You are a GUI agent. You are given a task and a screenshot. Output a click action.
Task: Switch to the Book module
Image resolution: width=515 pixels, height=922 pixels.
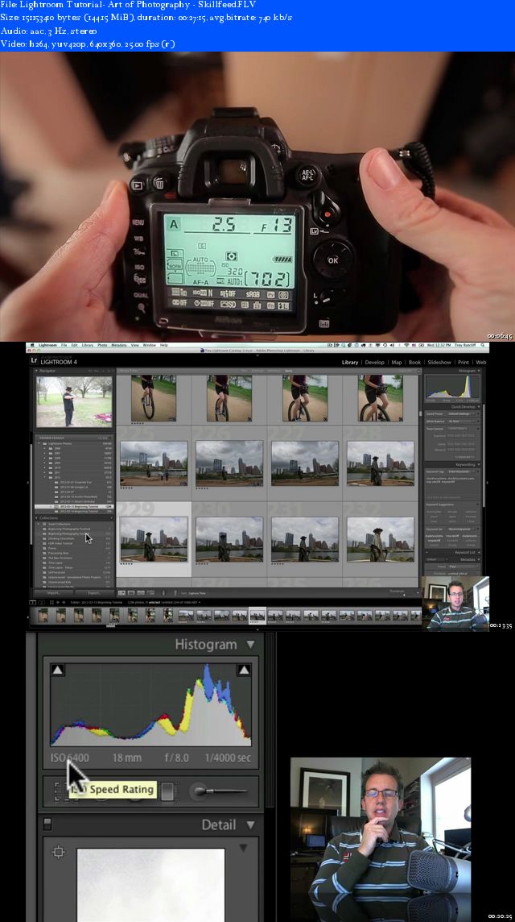[414, 362]
